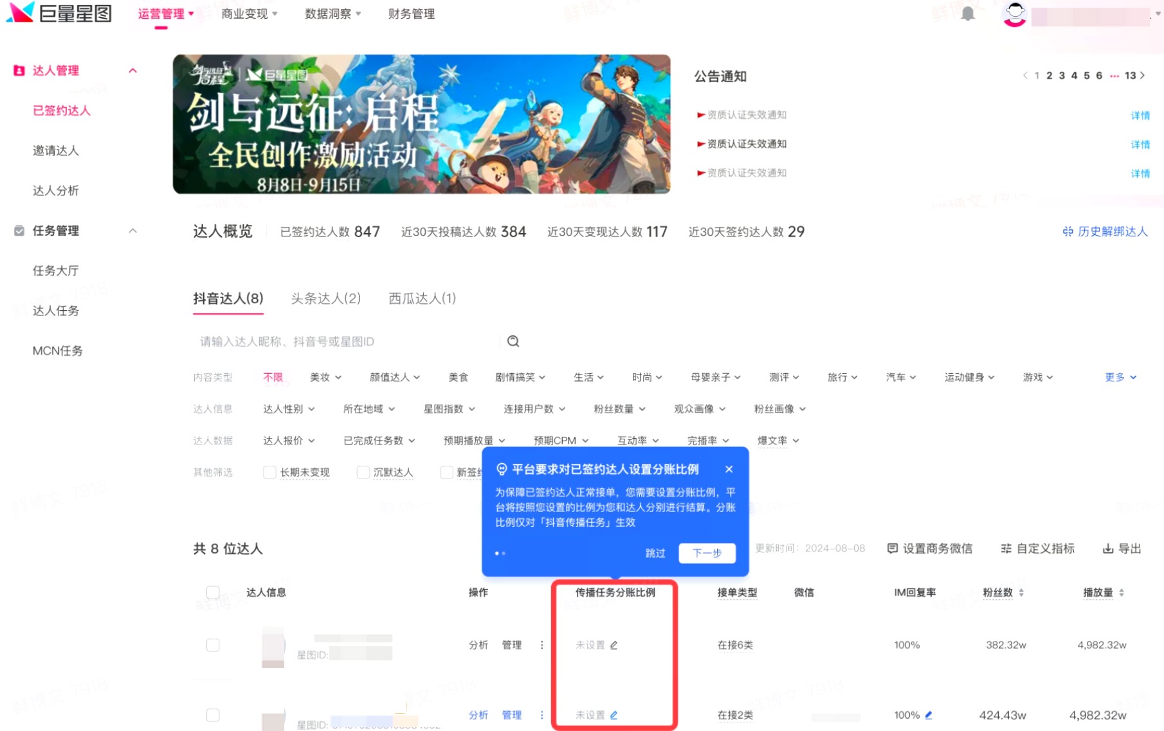This screenshot has height=731, width=1164.
Task: Open 达人任务 in the sidebar
Action: point(56,311)
